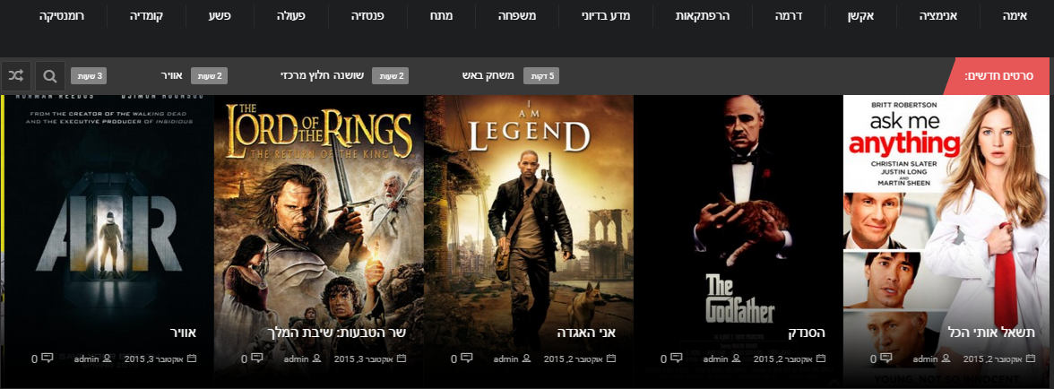Open the פעולה genre menu item
1054x389 pixels.
291,14
